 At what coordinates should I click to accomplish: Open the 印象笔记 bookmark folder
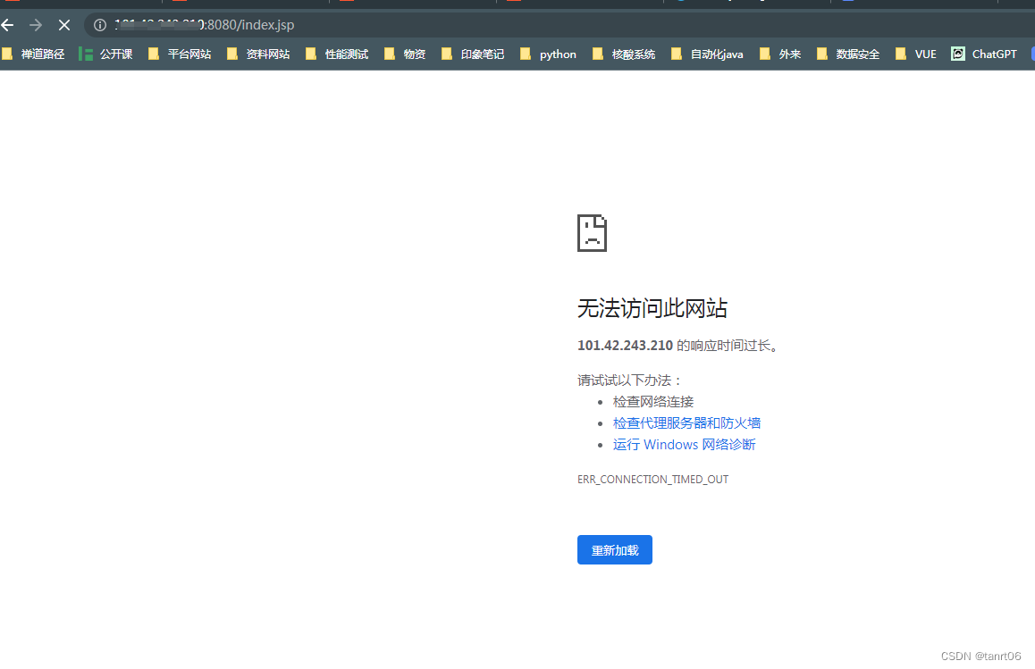pyautogui.click(x=473, y=54)
